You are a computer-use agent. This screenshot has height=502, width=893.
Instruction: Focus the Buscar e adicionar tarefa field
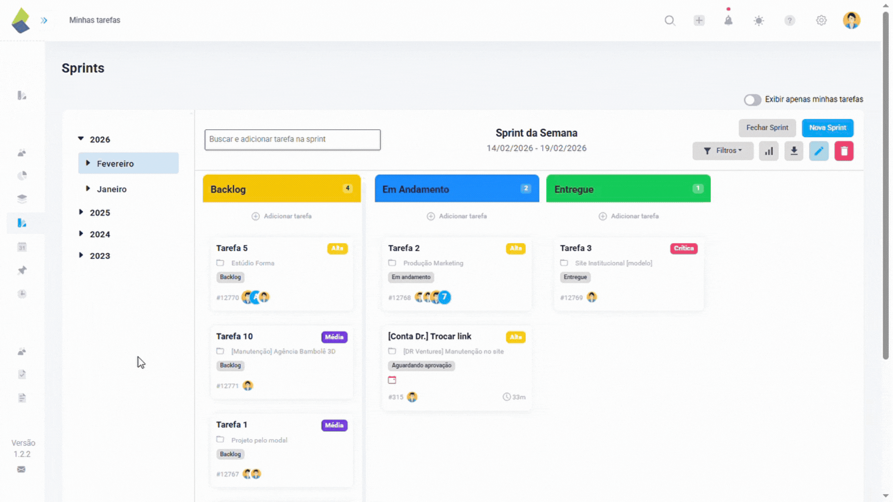coord(293,139)
